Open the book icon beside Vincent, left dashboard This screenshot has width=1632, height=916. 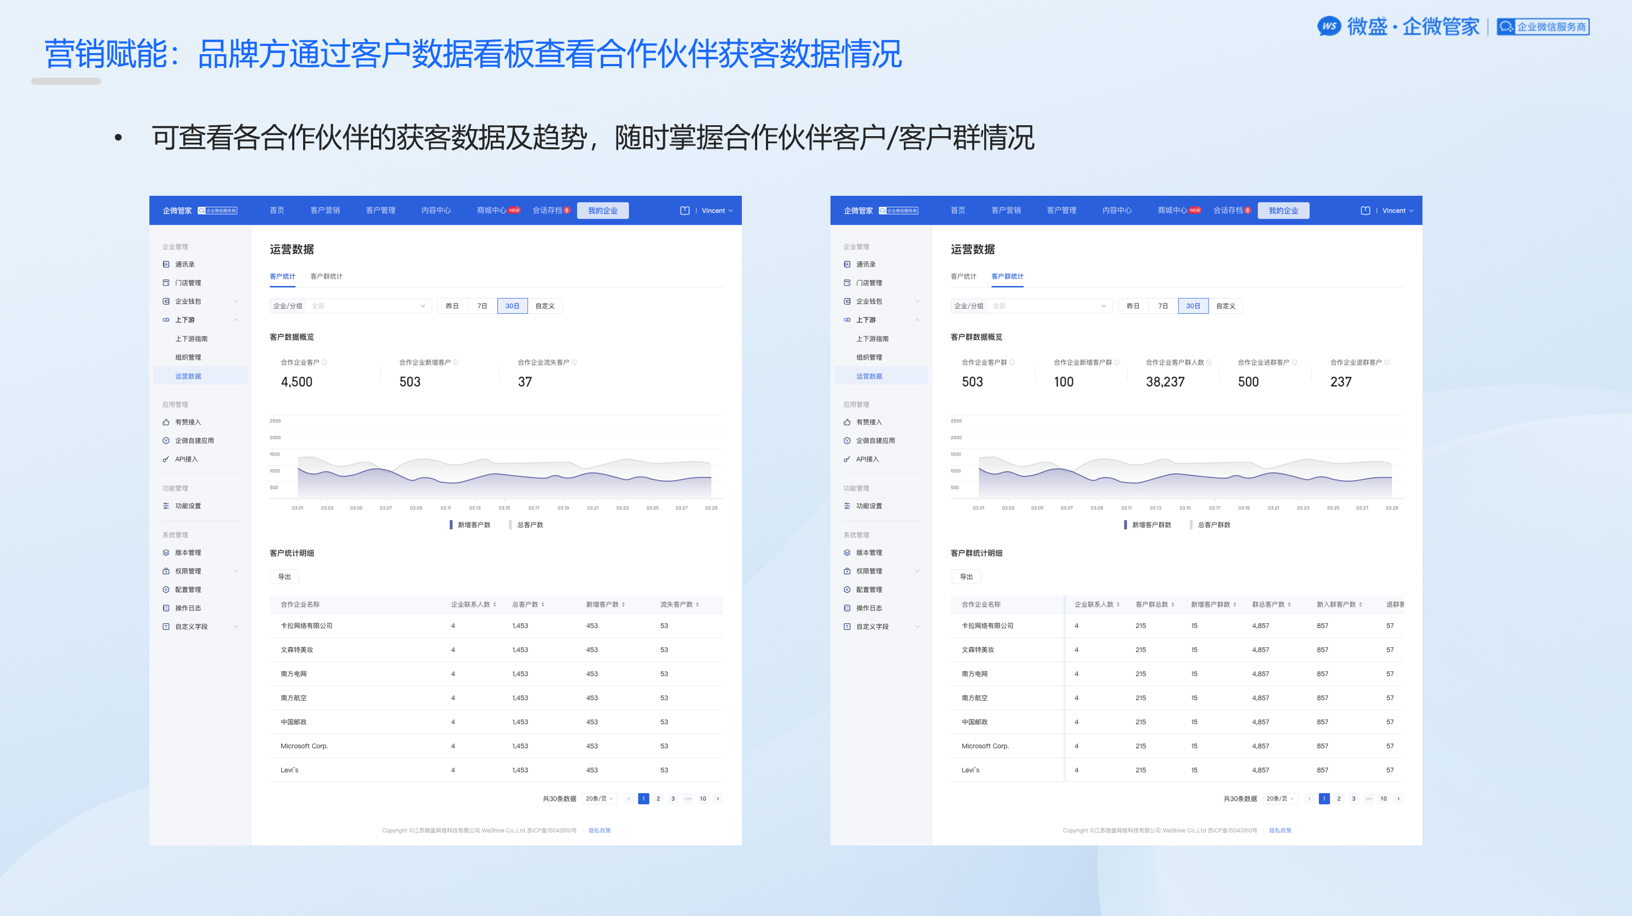[x=685, y=211]
